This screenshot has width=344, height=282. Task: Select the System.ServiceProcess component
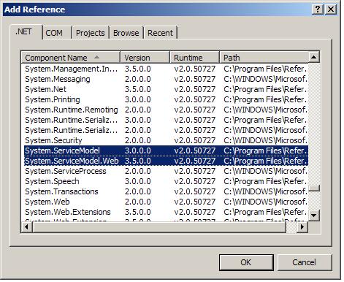pos(166,171)
